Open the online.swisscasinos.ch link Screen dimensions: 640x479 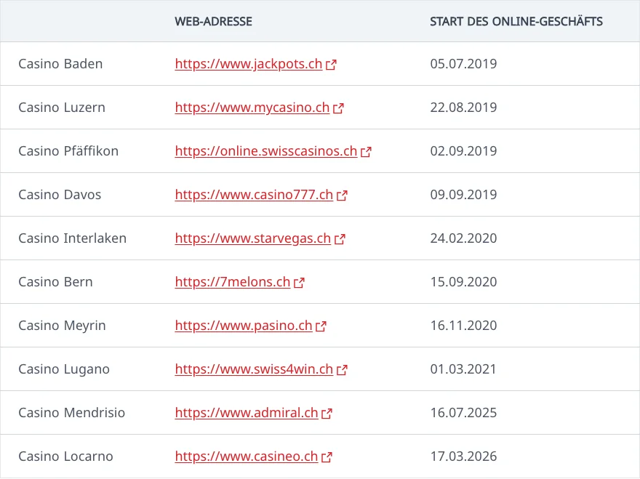point(266,151)
